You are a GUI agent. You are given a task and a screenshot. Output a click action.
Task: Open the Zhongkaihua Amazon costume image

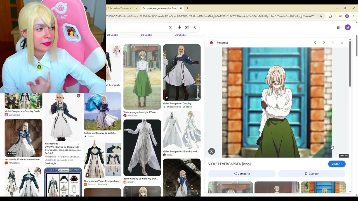(x=102, y=159)
